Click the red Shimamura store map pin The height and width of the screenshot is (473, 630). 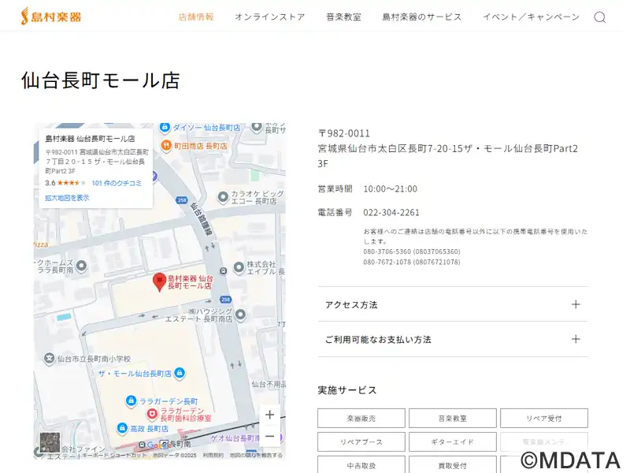(x=160, y=282)
